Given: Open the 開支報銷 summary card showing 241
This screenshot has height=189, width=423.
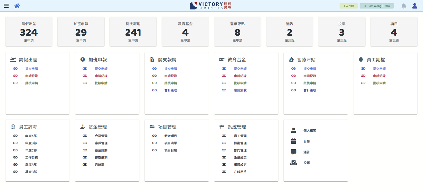Looking at the screenshot, I should pos(133,32).
